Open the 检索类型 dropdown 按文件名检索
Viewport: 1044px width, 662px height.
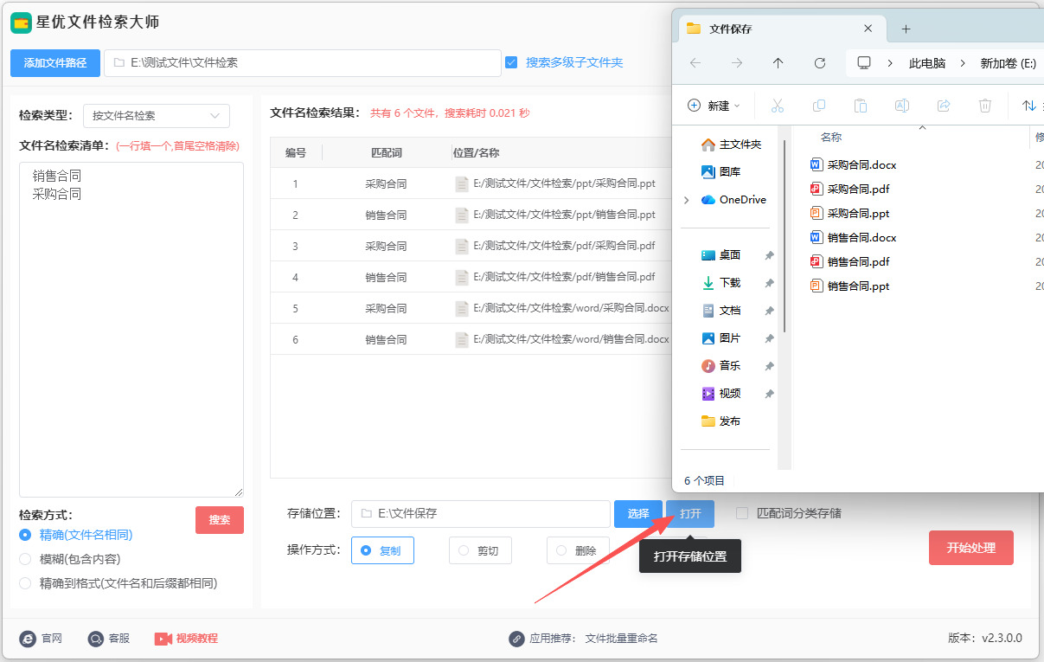pos(157,115)
